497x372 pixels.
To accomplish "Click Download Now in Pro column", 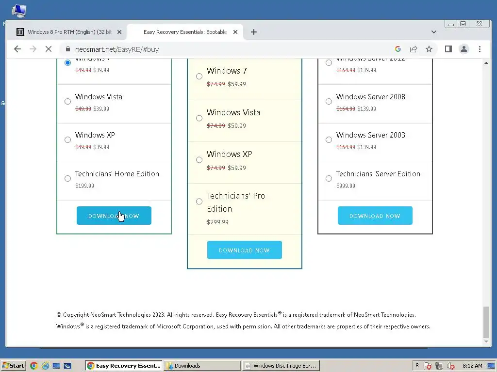I will [245, 250].
